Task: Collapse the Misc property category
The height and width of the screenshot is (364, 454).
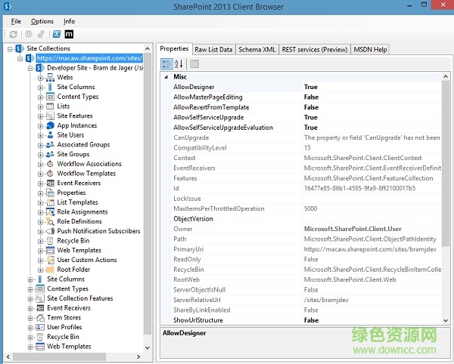Action: 166,77
